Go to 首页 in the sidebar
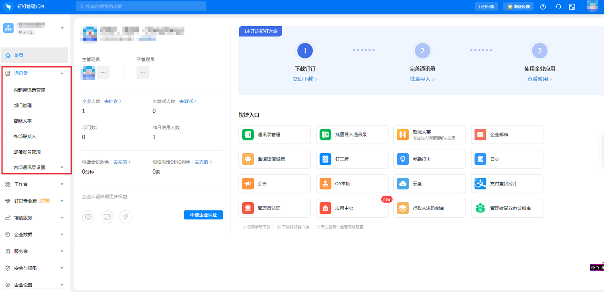The height and width of the screenshot is (292, 604). click(34, 55)
